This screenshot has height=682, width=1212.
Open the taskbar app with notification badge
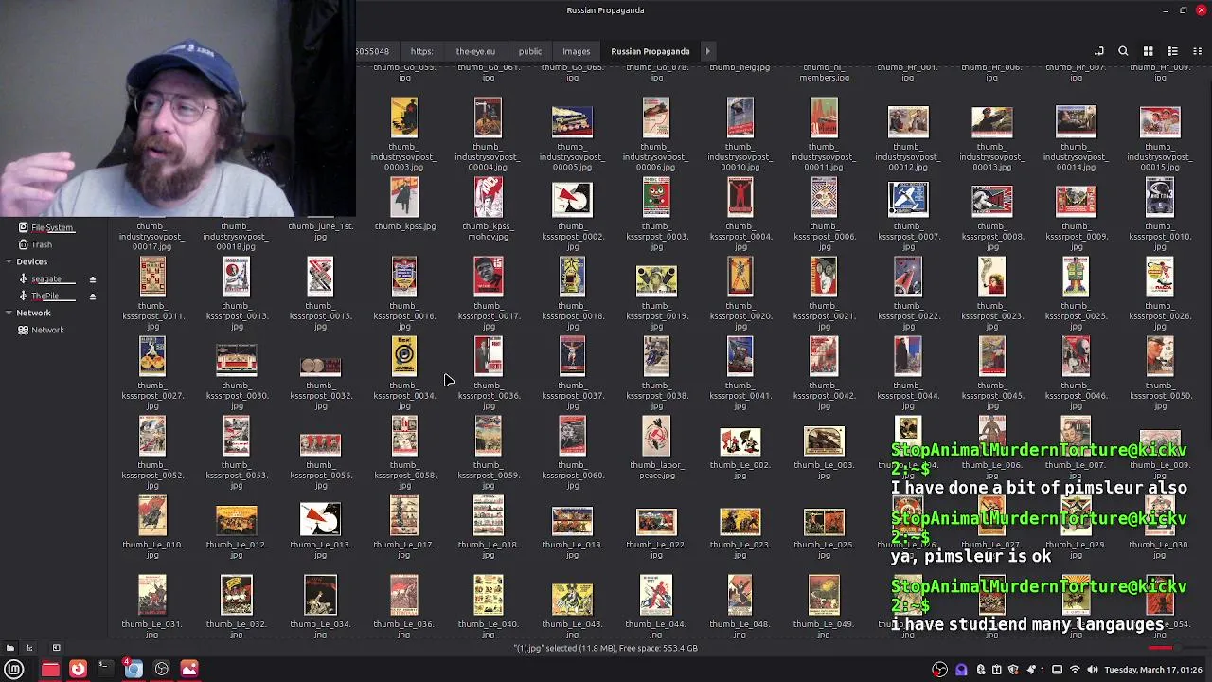point(134,669)
